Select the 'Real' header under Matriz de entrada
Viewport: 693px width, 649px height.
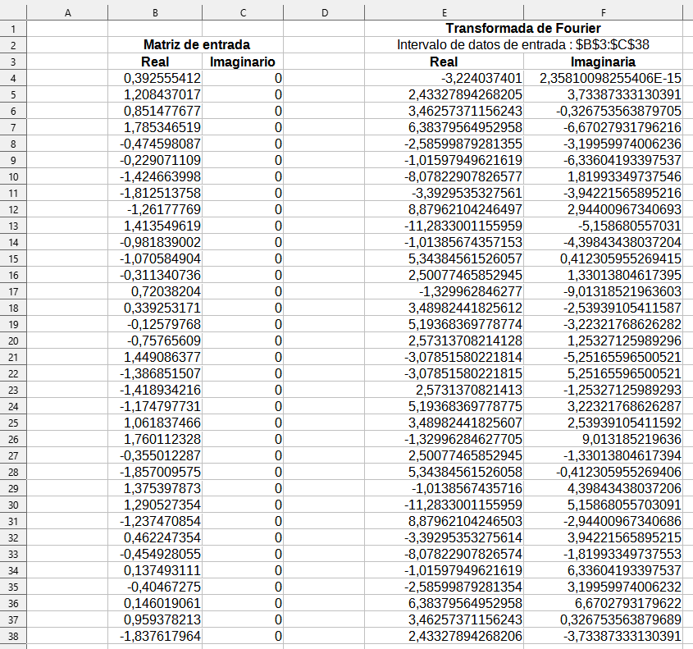(x=155, y=61)
